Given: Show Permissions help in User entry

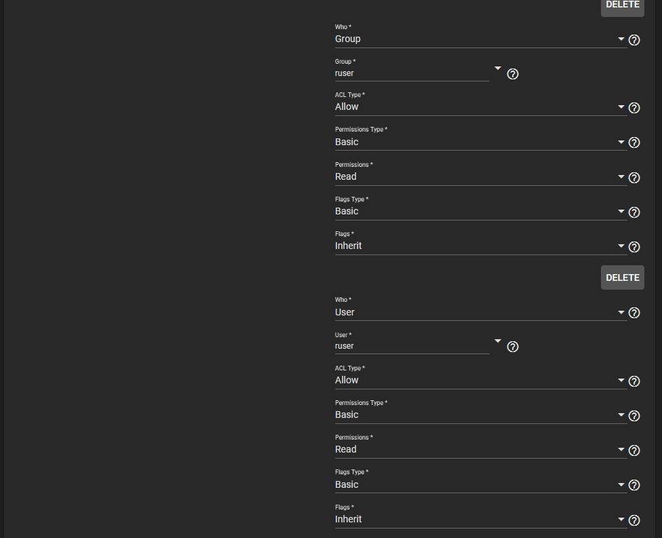Looking at the screenshot, I should click(634, 450).
